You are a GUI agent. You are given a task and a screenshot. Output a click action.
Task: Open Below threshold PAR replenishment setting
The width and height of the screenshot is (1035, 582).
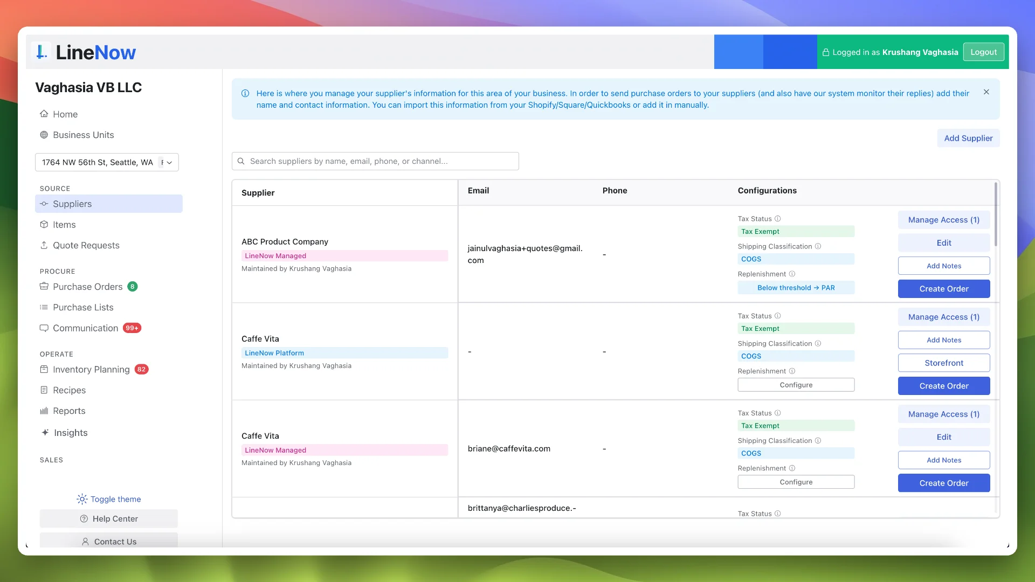(x=796, y=288)
